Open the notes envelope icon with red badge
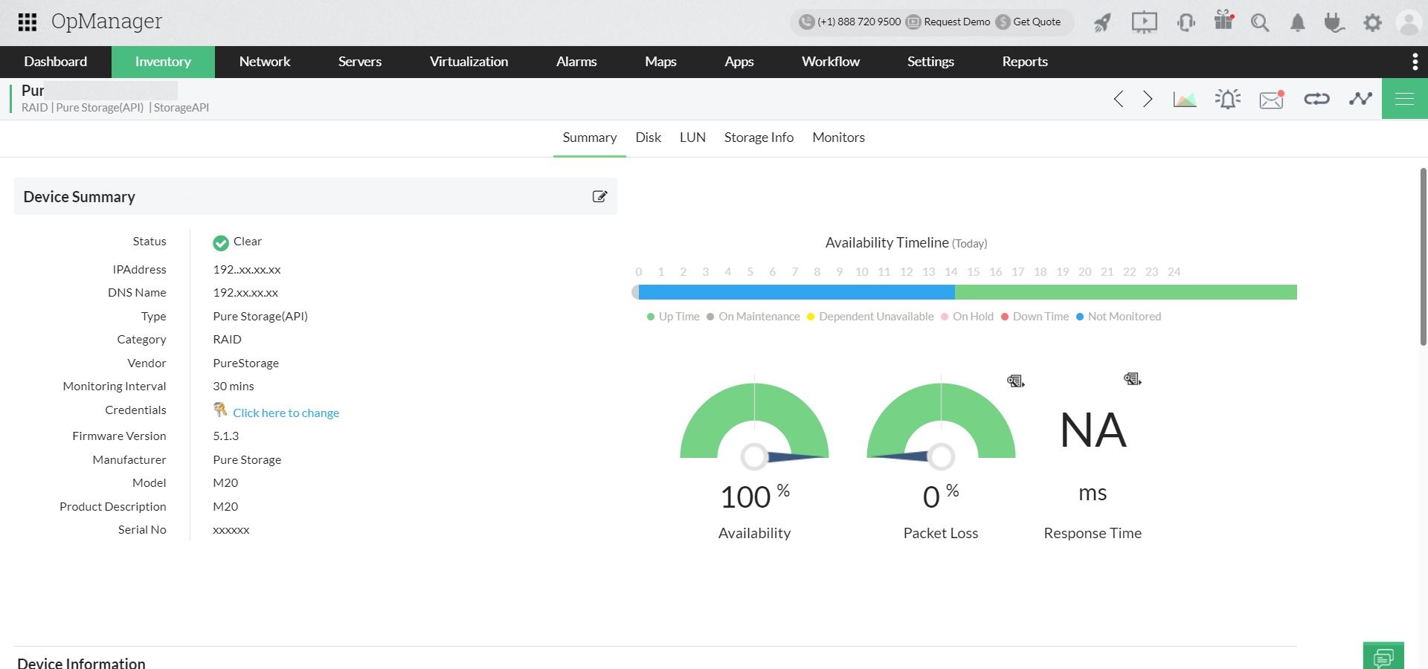The height and width of the screenshot is (669, 1428). click(1271, 98)
